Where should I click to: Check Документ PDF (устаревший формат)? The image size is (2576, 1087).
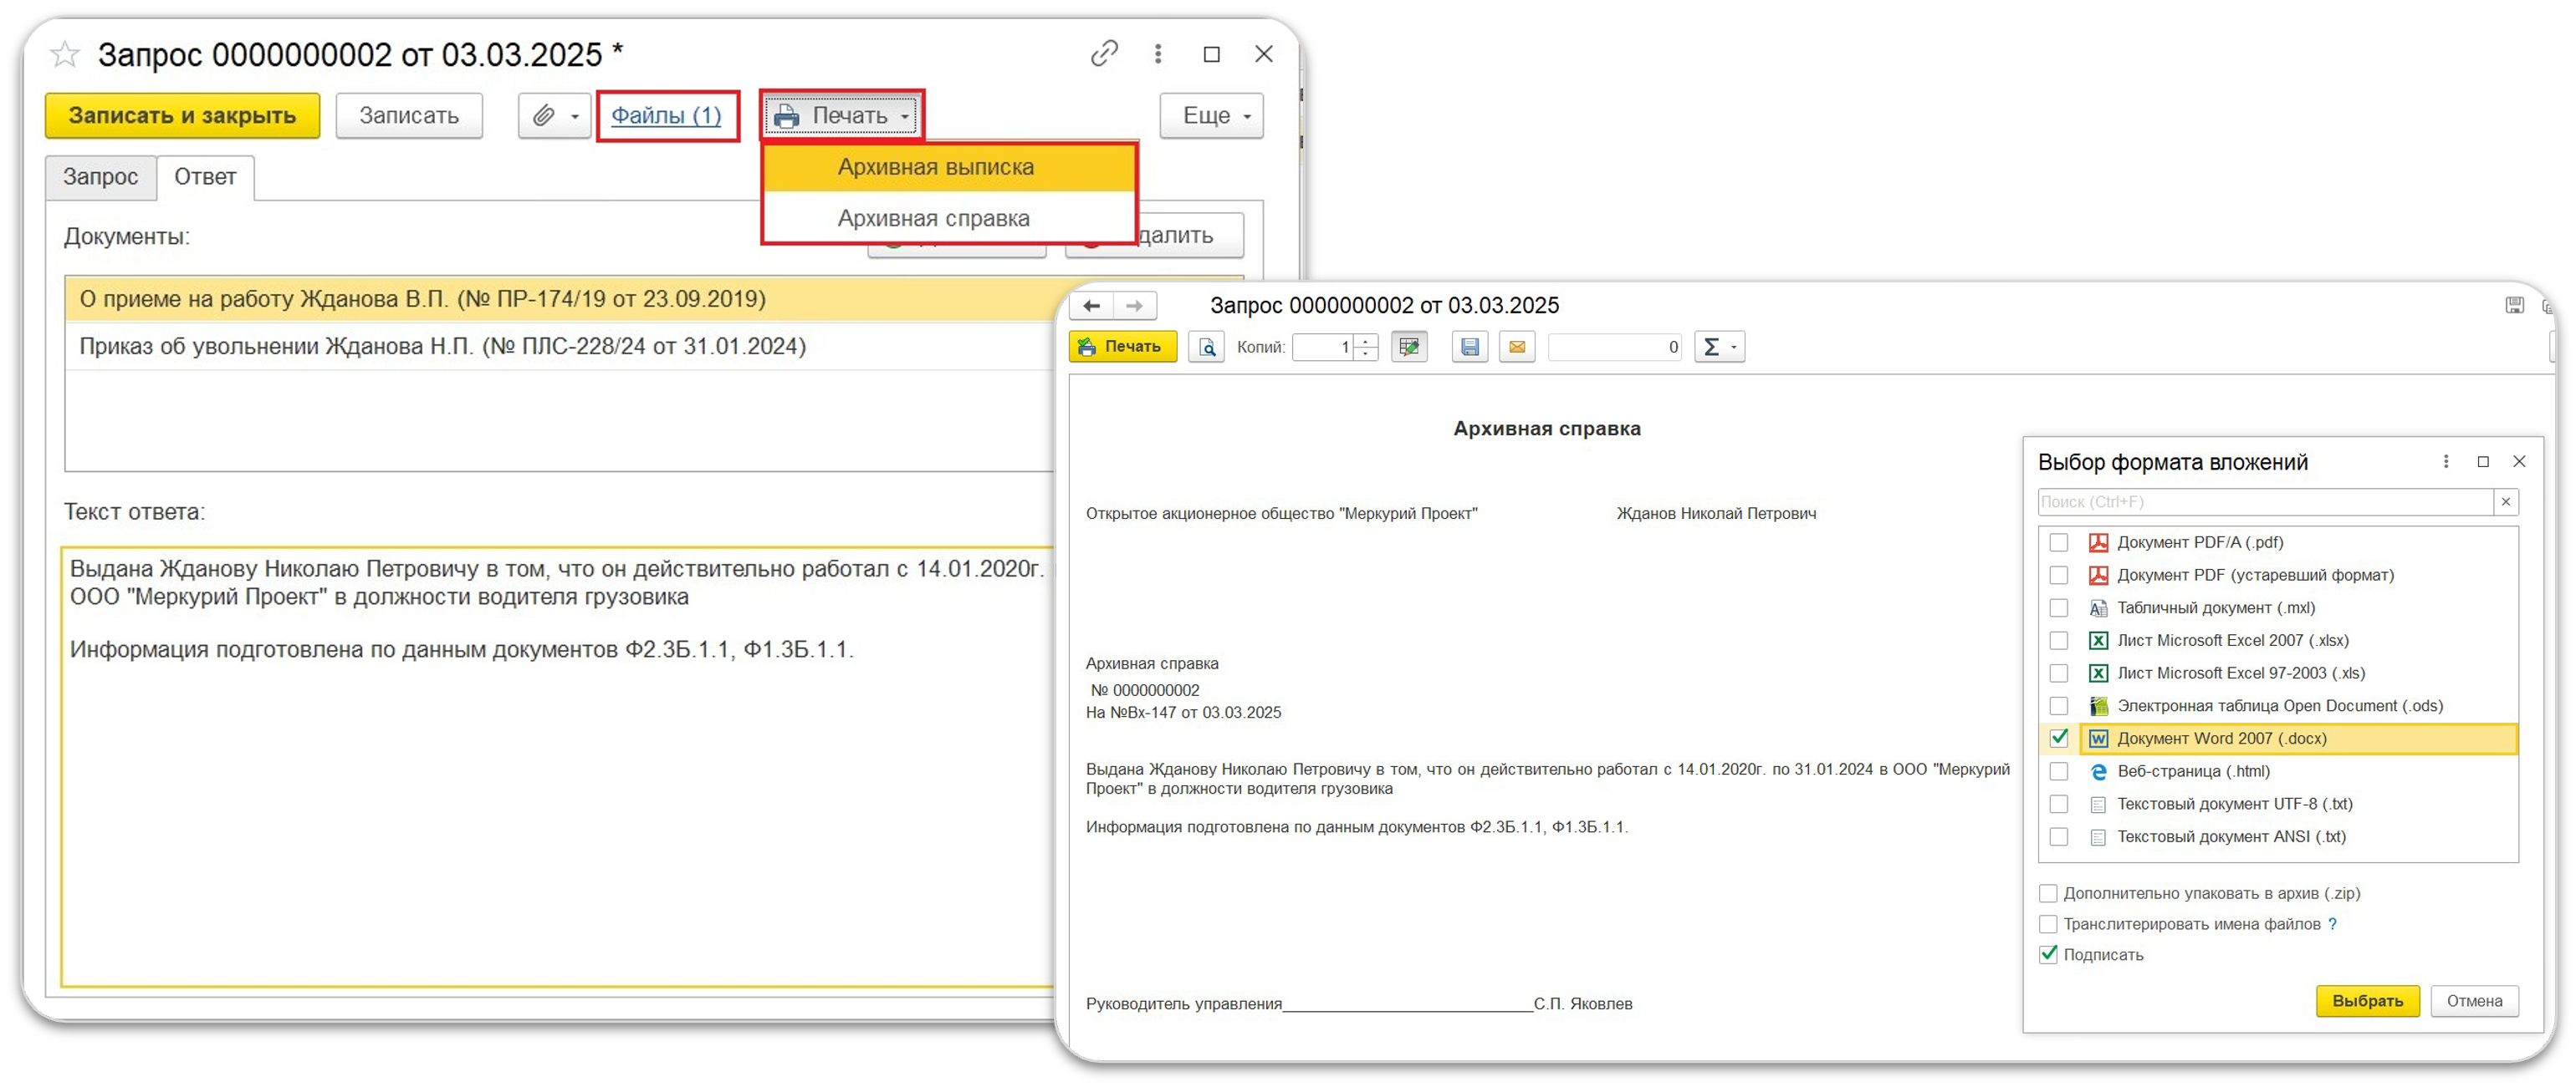pos(2059,576)
